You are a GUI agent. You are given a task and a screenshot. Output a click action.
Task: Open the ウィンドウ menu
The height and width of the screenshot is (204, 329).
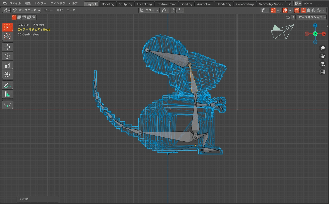pos(58,3)
